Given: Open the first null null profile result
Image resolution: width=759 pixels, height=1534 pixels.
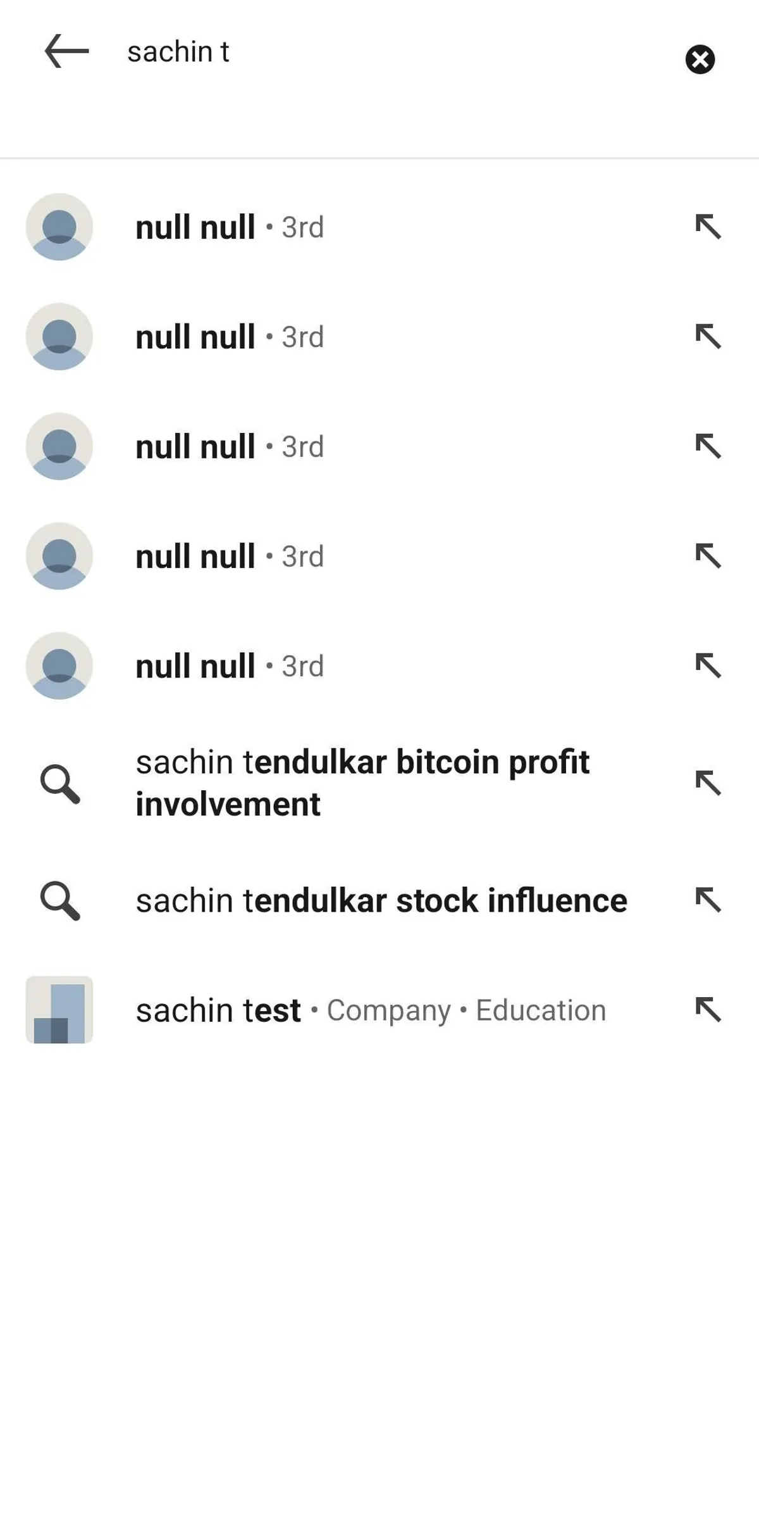Looking at the screenshot, I should coord(229,227).
